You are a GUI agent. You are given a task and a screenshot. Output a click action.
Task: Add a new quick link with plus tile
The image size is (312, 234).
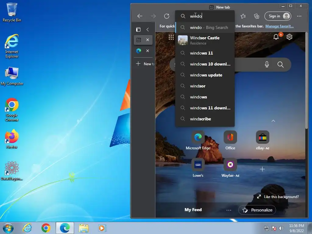[262, 169]
